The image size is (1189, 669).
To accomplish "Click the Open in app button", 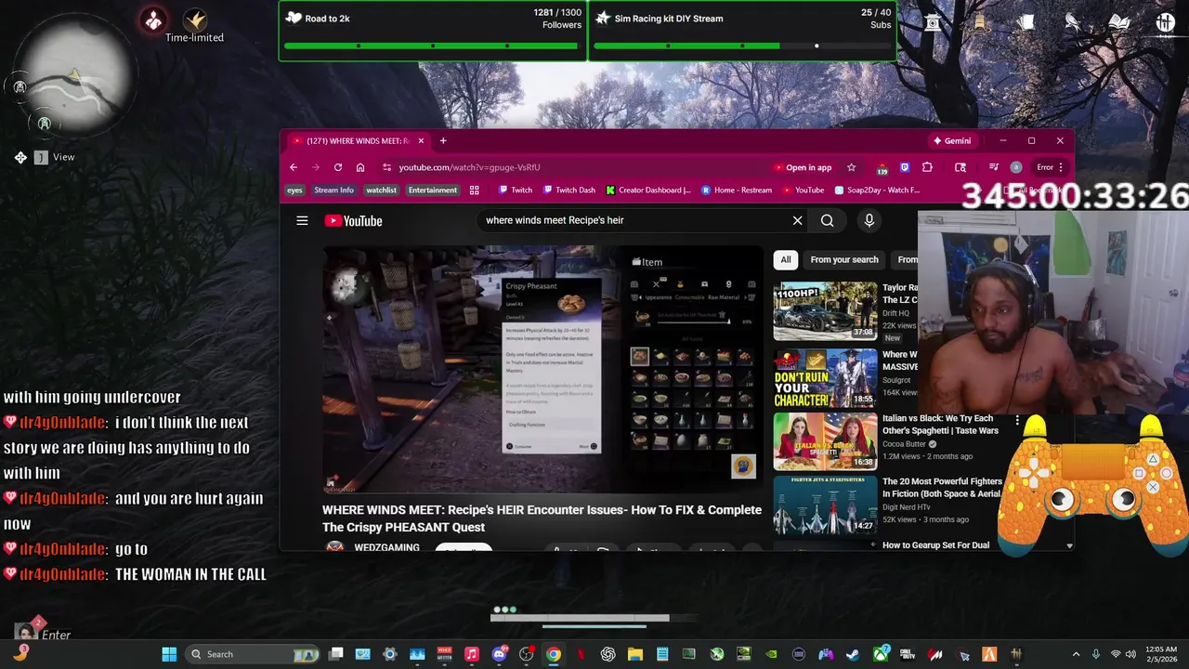I will pyautogui.click(x=803, y=167).
